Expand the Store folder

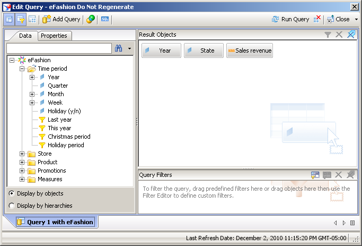[22, 154]
